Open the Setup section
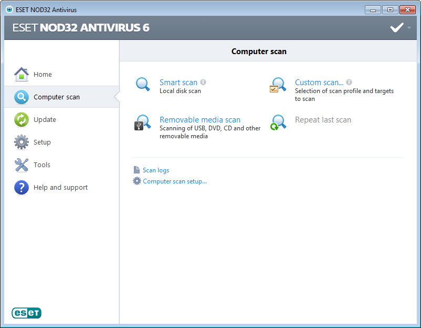 click(x=62, y=142)
